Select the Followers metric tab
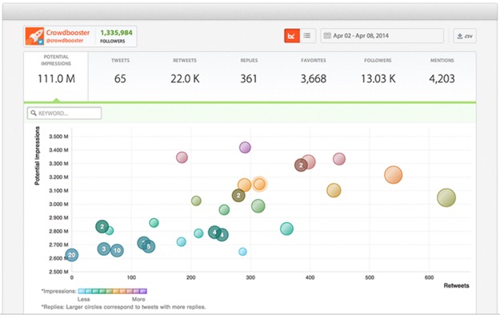Image resolution: width=500 pixels, height=318 pixels. coord(378,77)
